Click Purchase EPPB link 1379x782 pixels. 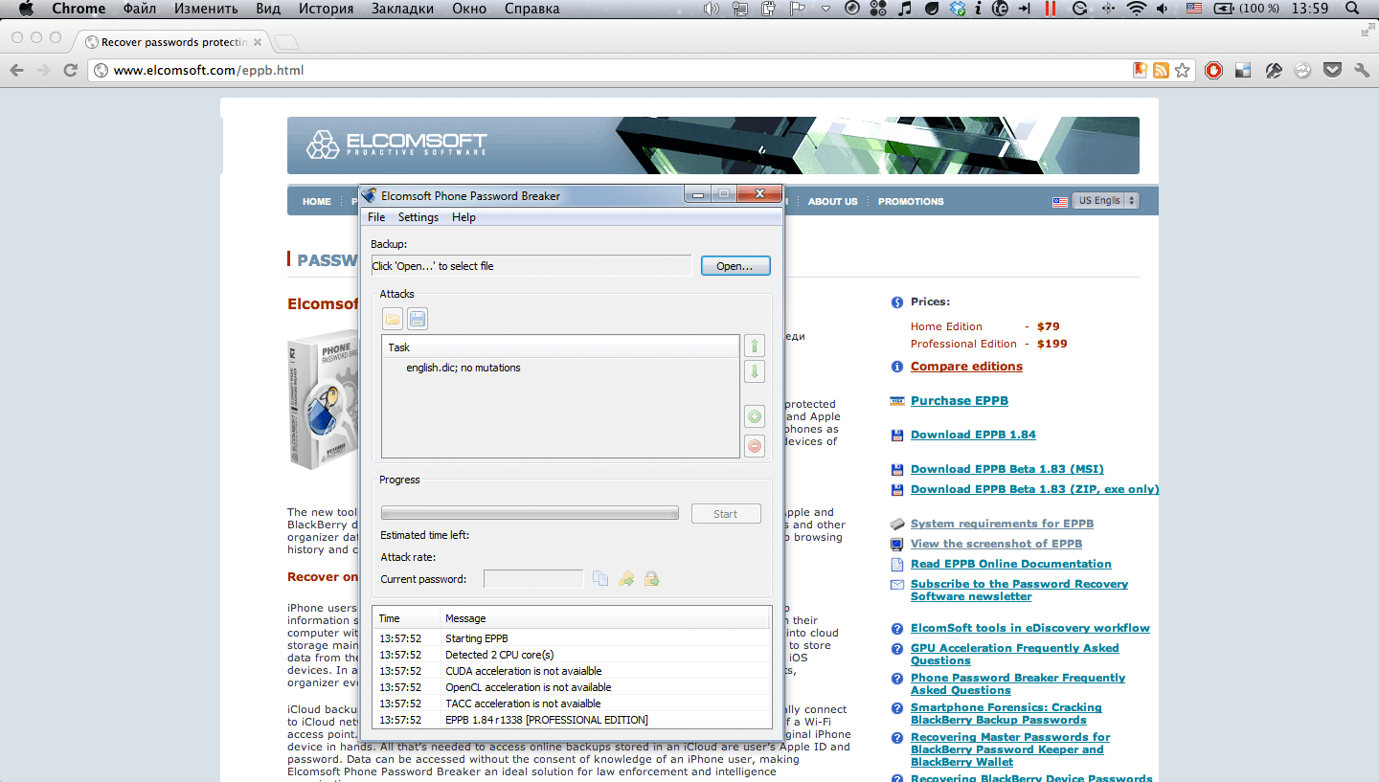tap(959, 401)
